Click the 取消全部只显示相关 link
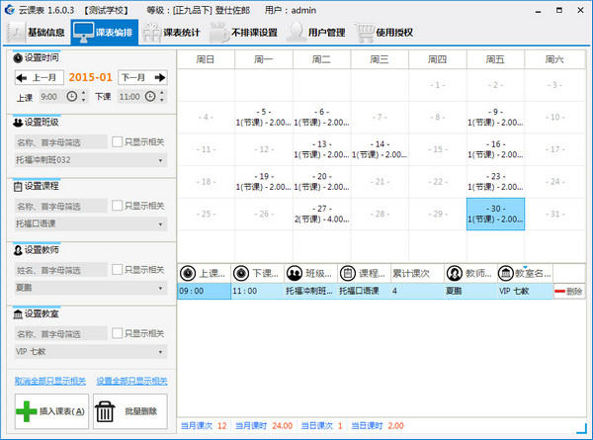The width and height of the screenshot is (593, 440). click(49, 381)
